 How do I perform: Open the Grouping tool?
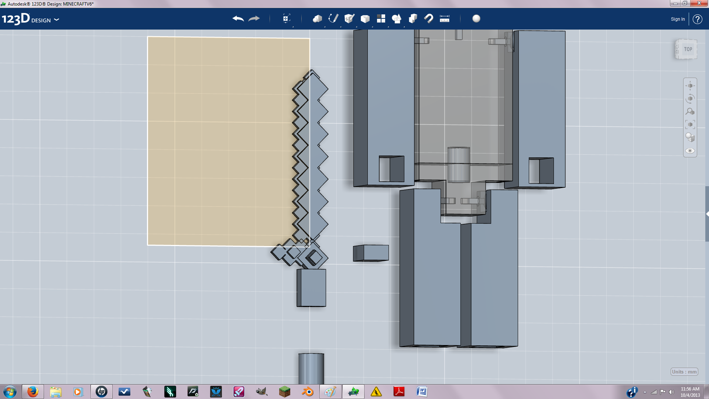pyautogui.click(x=397, y=18)
